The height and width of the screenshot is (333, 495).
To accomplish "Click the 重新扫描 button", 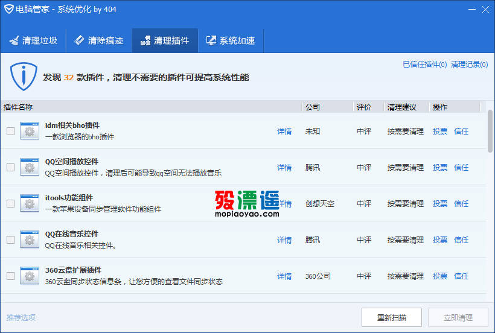I will (x=392, y=317).
